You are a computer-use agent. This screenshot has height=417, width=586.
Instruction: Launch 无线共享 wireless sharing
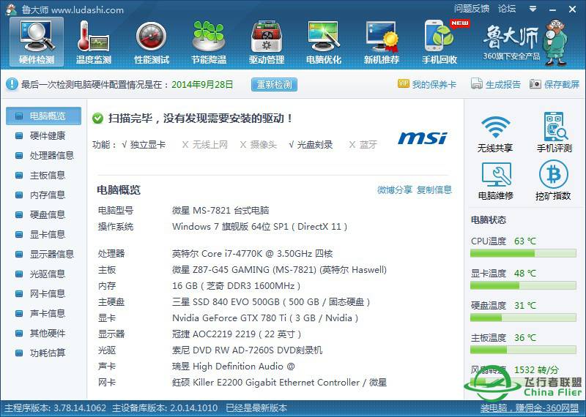[495, 133]
